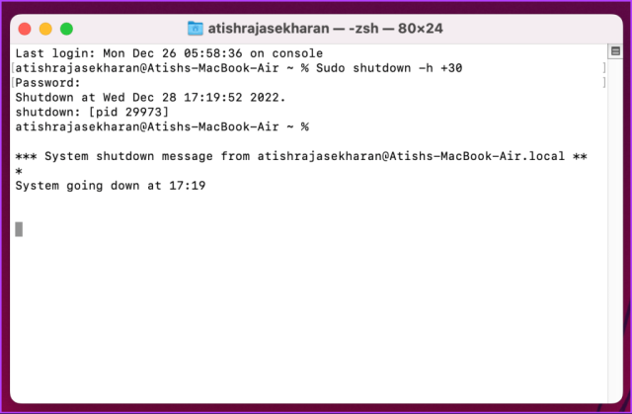Click the right bracket marker on command line

click(603, 68)
